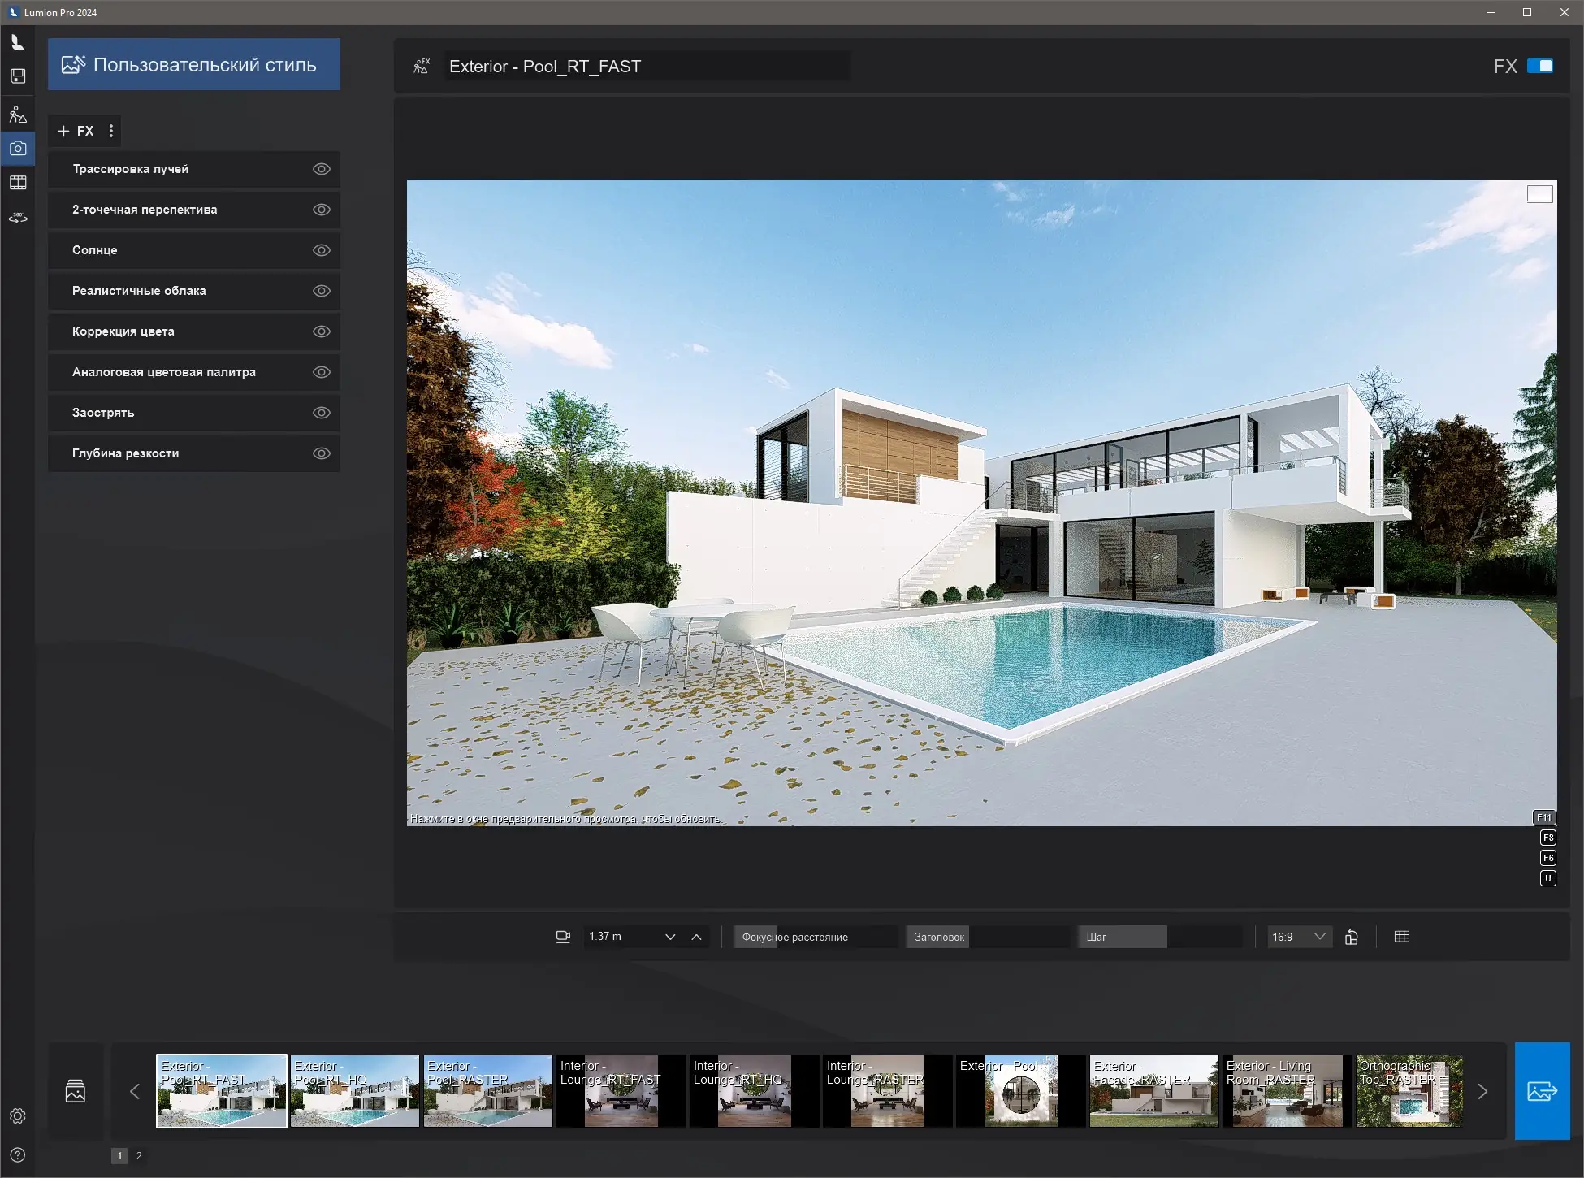This screenshot has height=1178, width=1584.
Task: Switch to photo set page 2
Action: point(139,1155)
